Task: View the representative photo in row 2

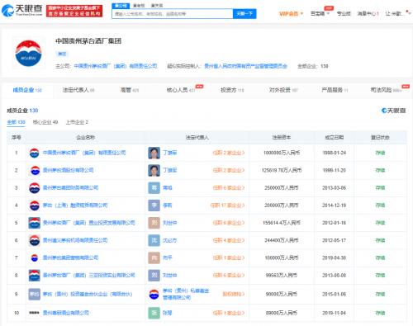Action: (154, 170)
